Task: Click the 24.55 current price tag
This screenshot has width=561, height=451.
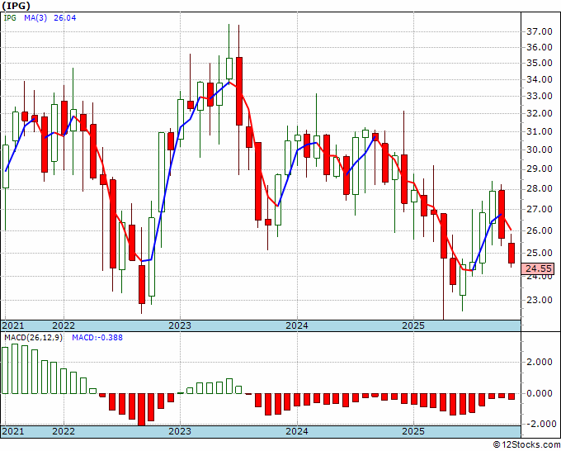Action: (x=539, y=268)
